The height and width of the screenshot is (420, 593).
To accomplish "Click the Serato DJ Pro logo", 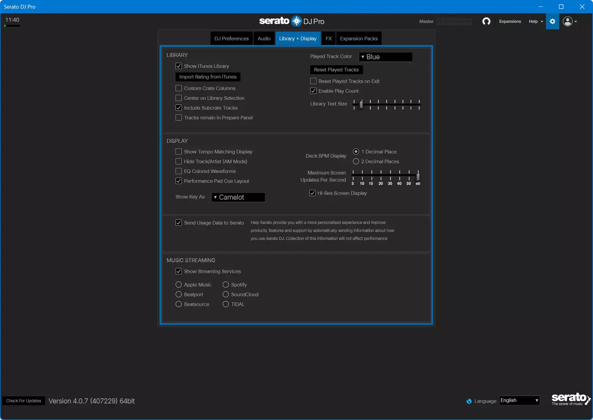I will coord(291,21).
